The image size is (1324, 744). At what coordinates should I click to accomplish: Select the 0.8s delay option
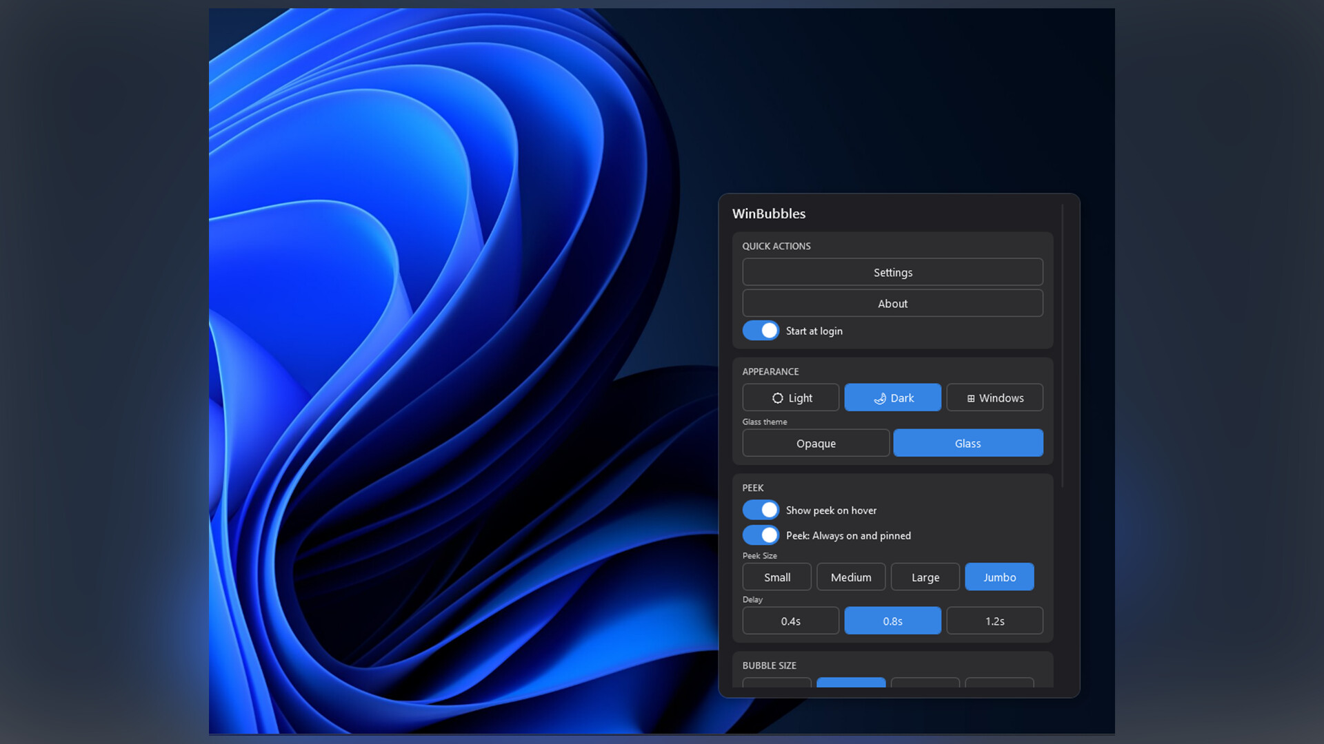892,621
